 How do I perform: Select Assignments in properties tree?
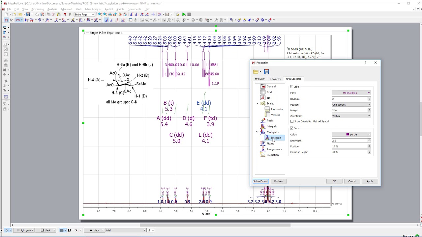pyautogui.click(x=274, y=149)
